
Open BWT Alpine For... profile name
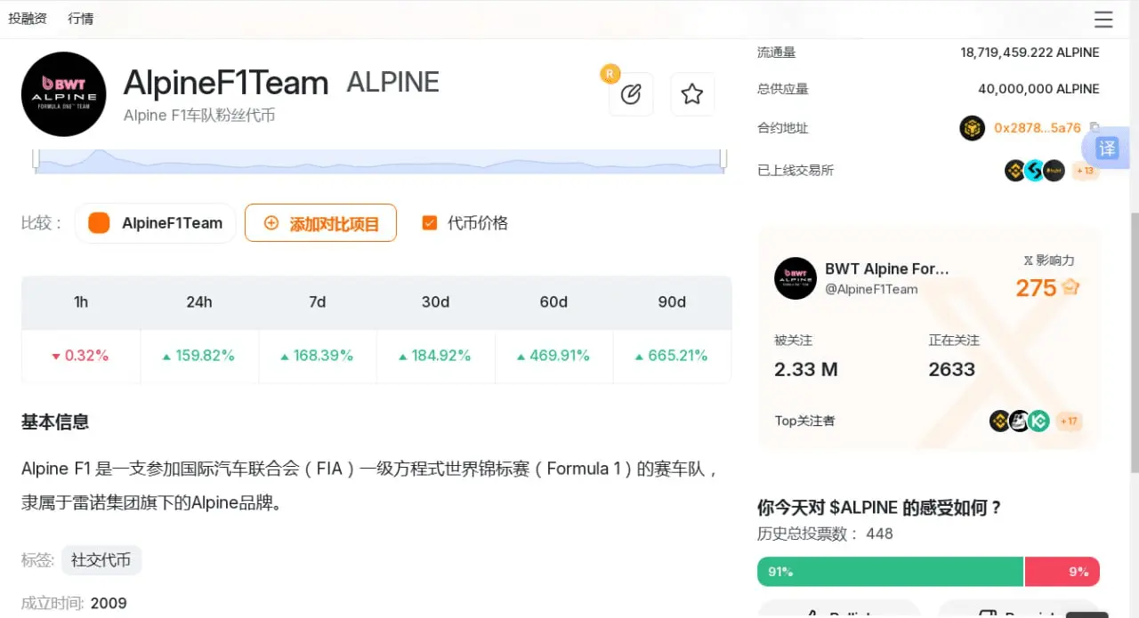coord(887,269)
